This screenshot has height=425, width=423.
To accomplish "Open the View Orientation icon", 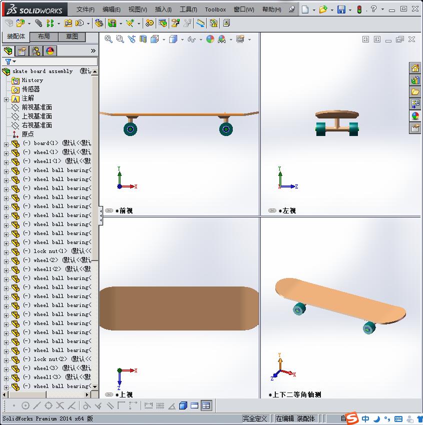I will click(x=155, y=39).
